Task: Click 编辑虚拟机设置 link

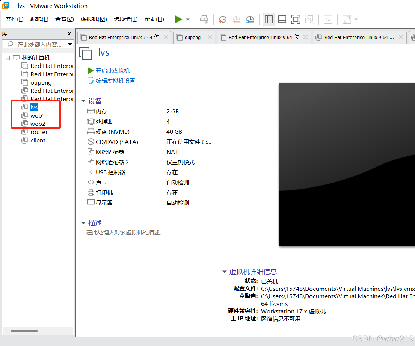Action: coord(115,80)
